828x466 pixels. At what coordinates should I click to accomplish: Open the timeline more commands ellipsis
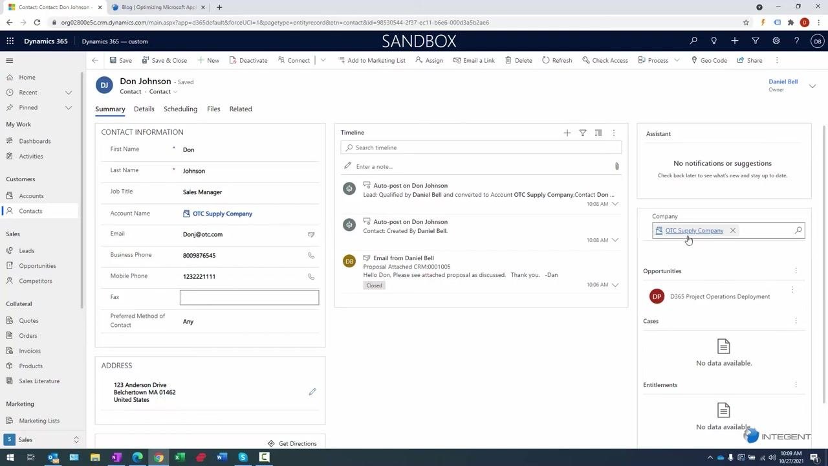pyautogui.click(x=614, y=133)
